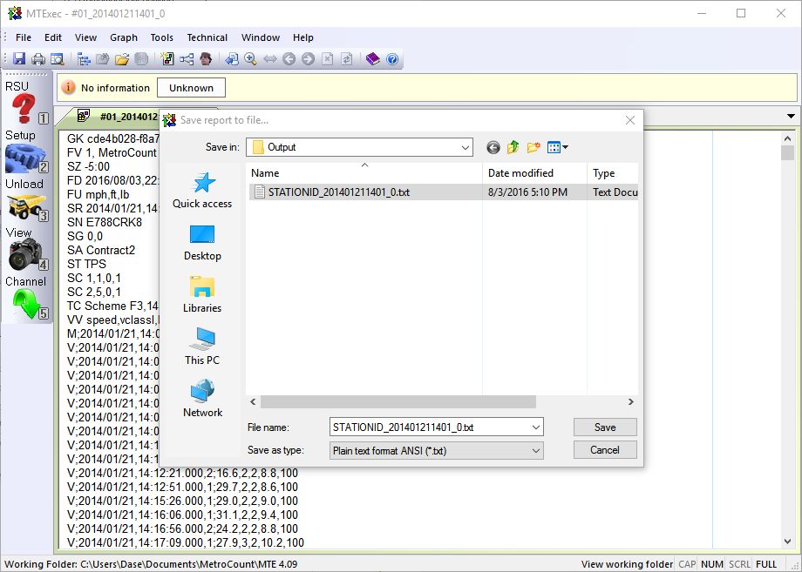Open Channel via the green arrow sidebar icon

pos(27,304)
